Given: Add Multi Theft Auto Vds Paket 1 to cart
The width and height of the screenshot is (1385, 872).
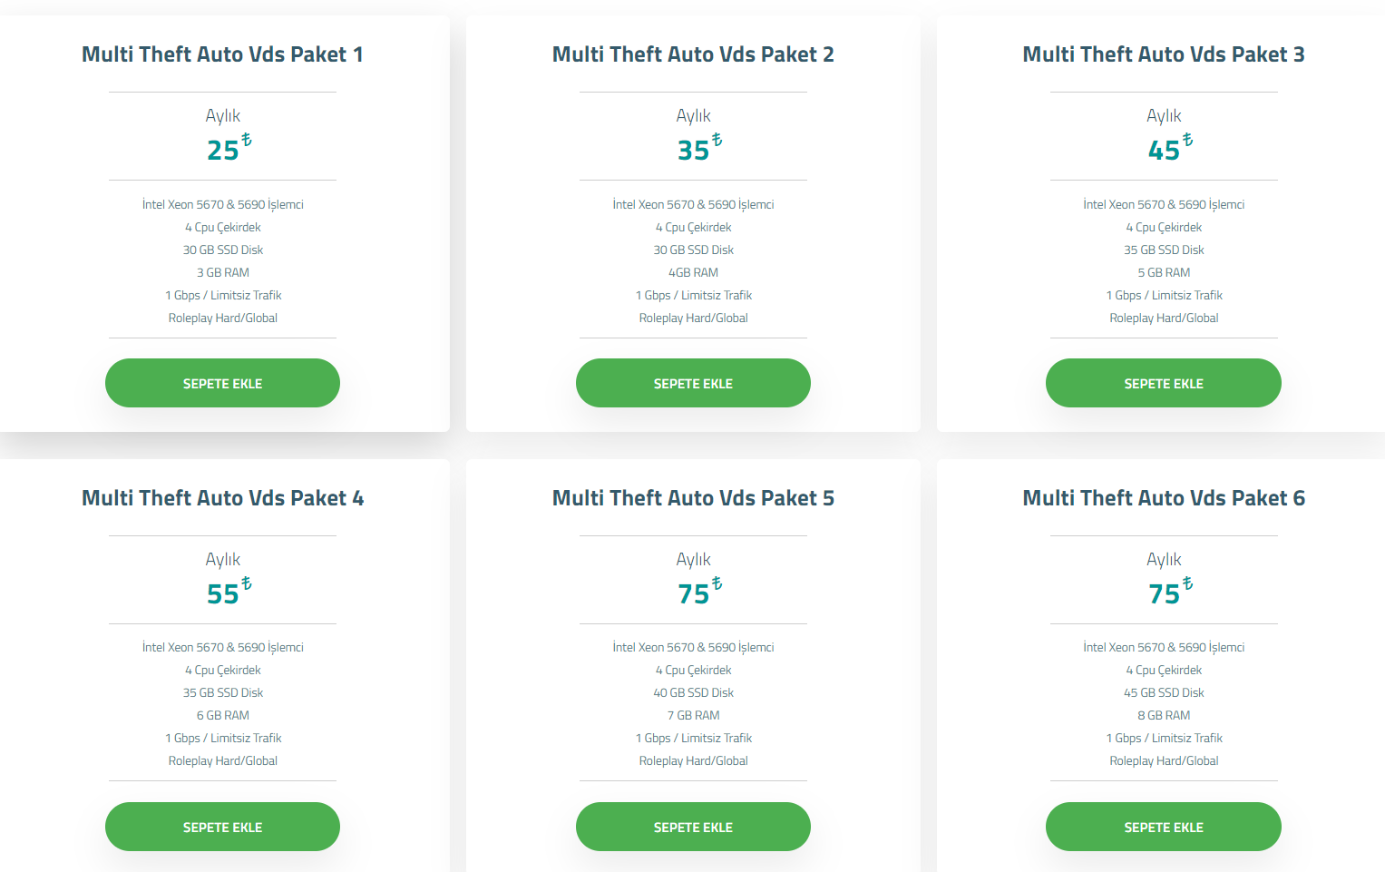Looking at the screenshot, I should [222, 383].
